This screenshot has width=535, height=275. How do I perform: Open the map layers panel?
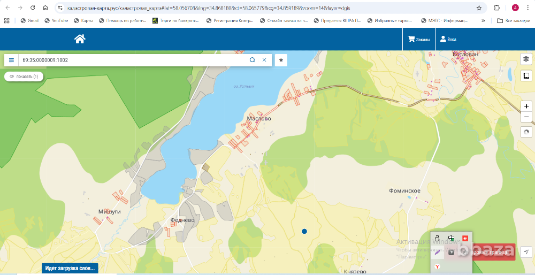[x=526, y=59]
